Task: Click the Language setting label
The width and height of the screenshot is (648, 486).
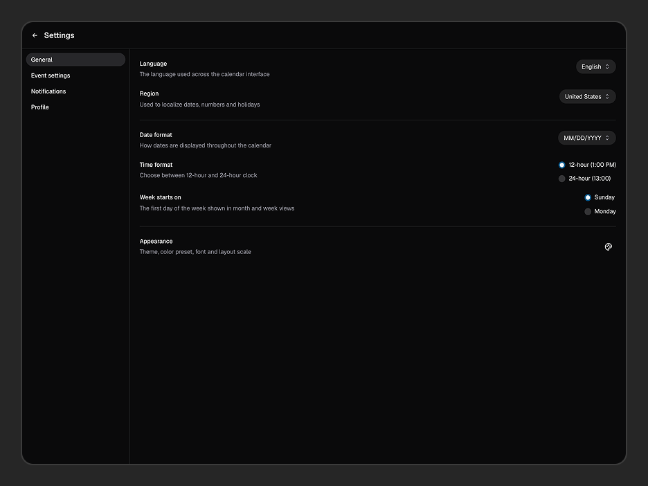Action: tap(153, 64)
